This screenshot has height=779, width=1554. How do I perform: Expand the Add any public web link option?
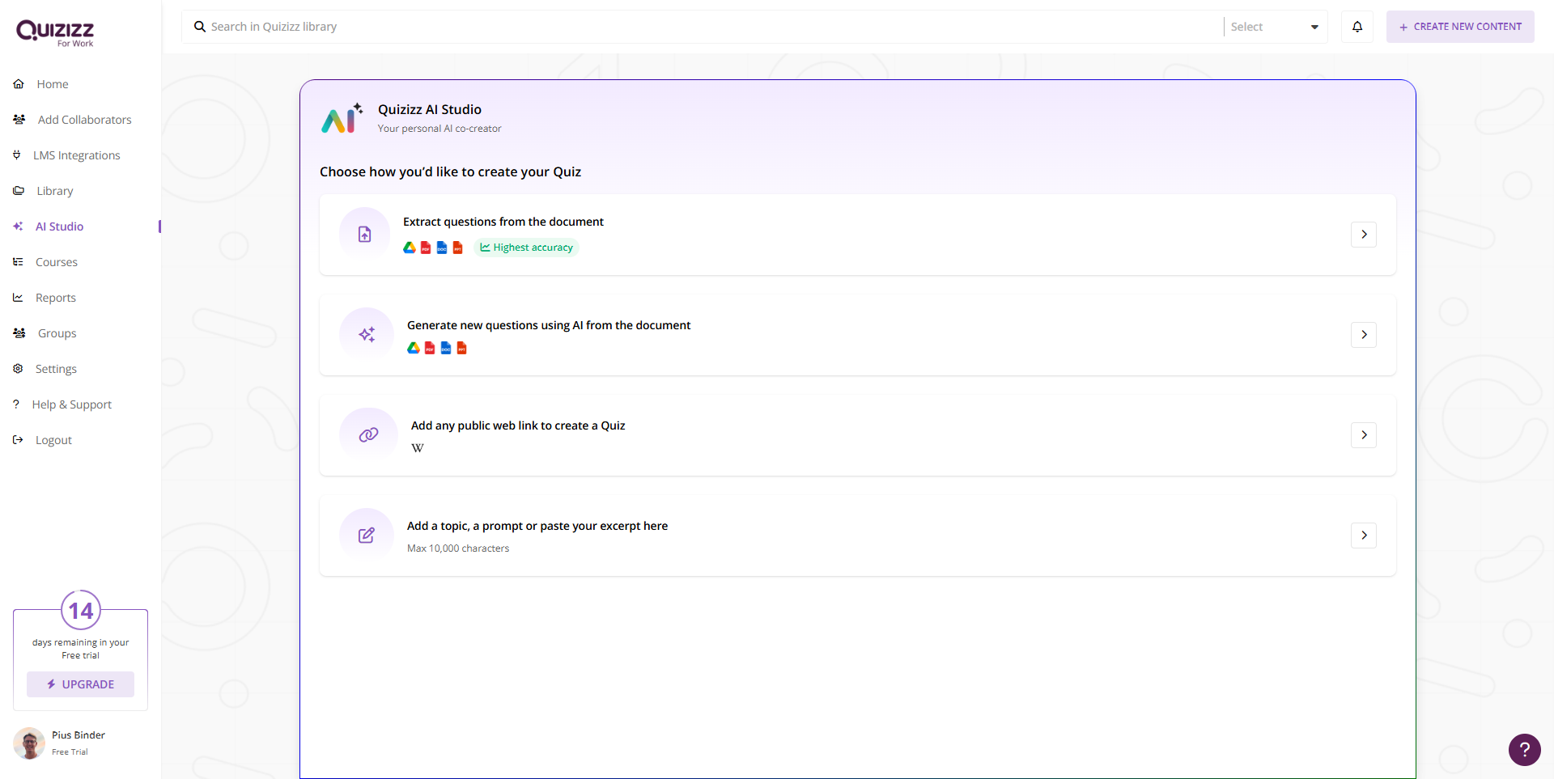pos(1364,435)
